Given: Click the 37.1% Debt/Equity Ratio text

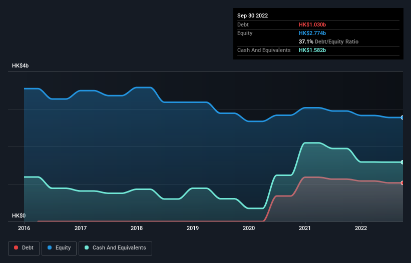Looking at the screenshot, I should click(328, 41).
